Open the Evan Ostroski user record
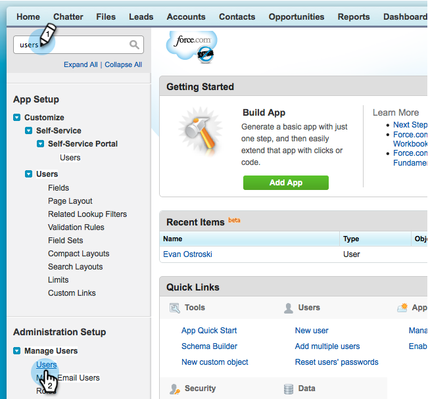This screenshot has height=399, width=428. [187, 254]
